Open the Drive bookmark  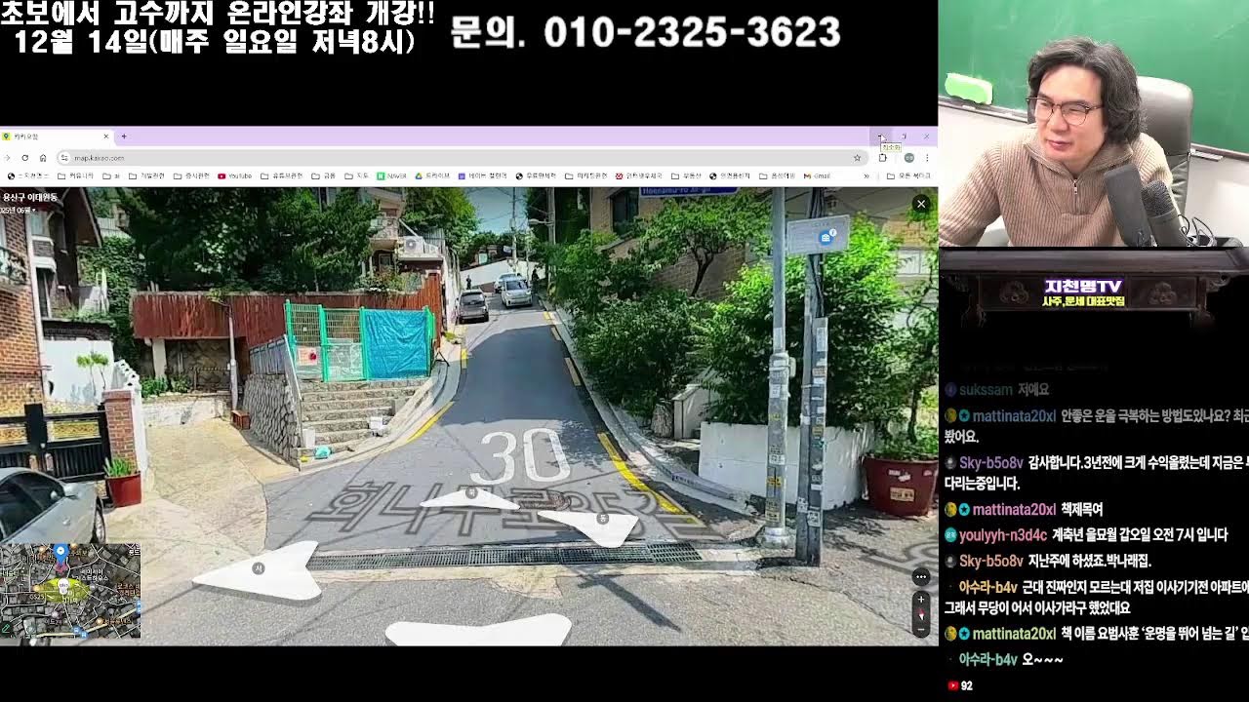[x=430, y=176]
